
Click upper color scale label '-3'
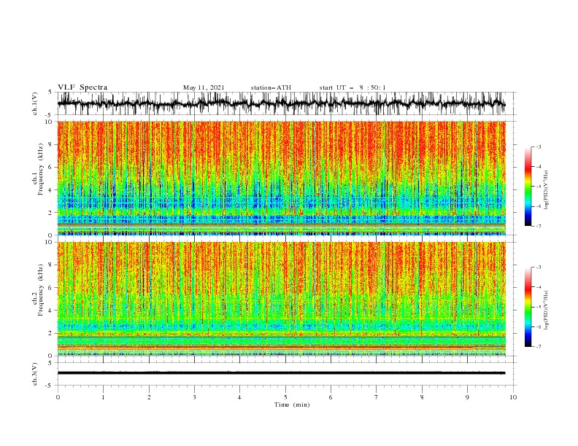[x=539, y=146]
